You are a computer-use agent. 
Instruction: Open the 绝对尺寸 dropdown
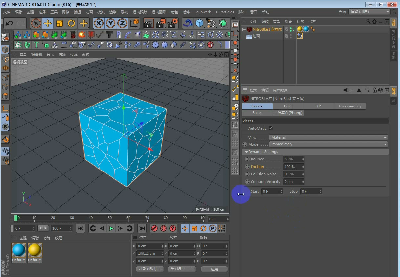182,269
